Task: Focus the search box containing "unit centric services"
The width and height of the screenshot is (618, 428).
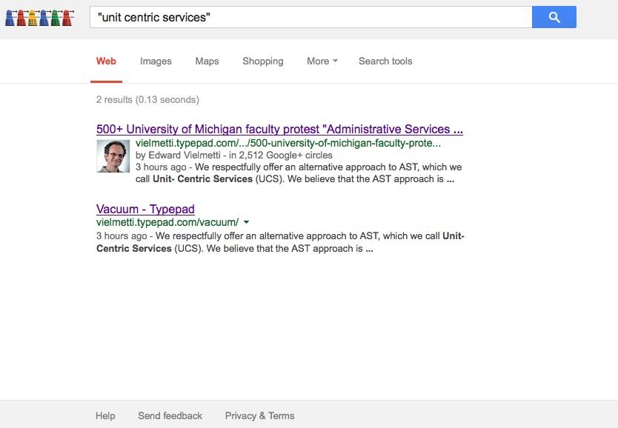Action: (x=311, y=17)
